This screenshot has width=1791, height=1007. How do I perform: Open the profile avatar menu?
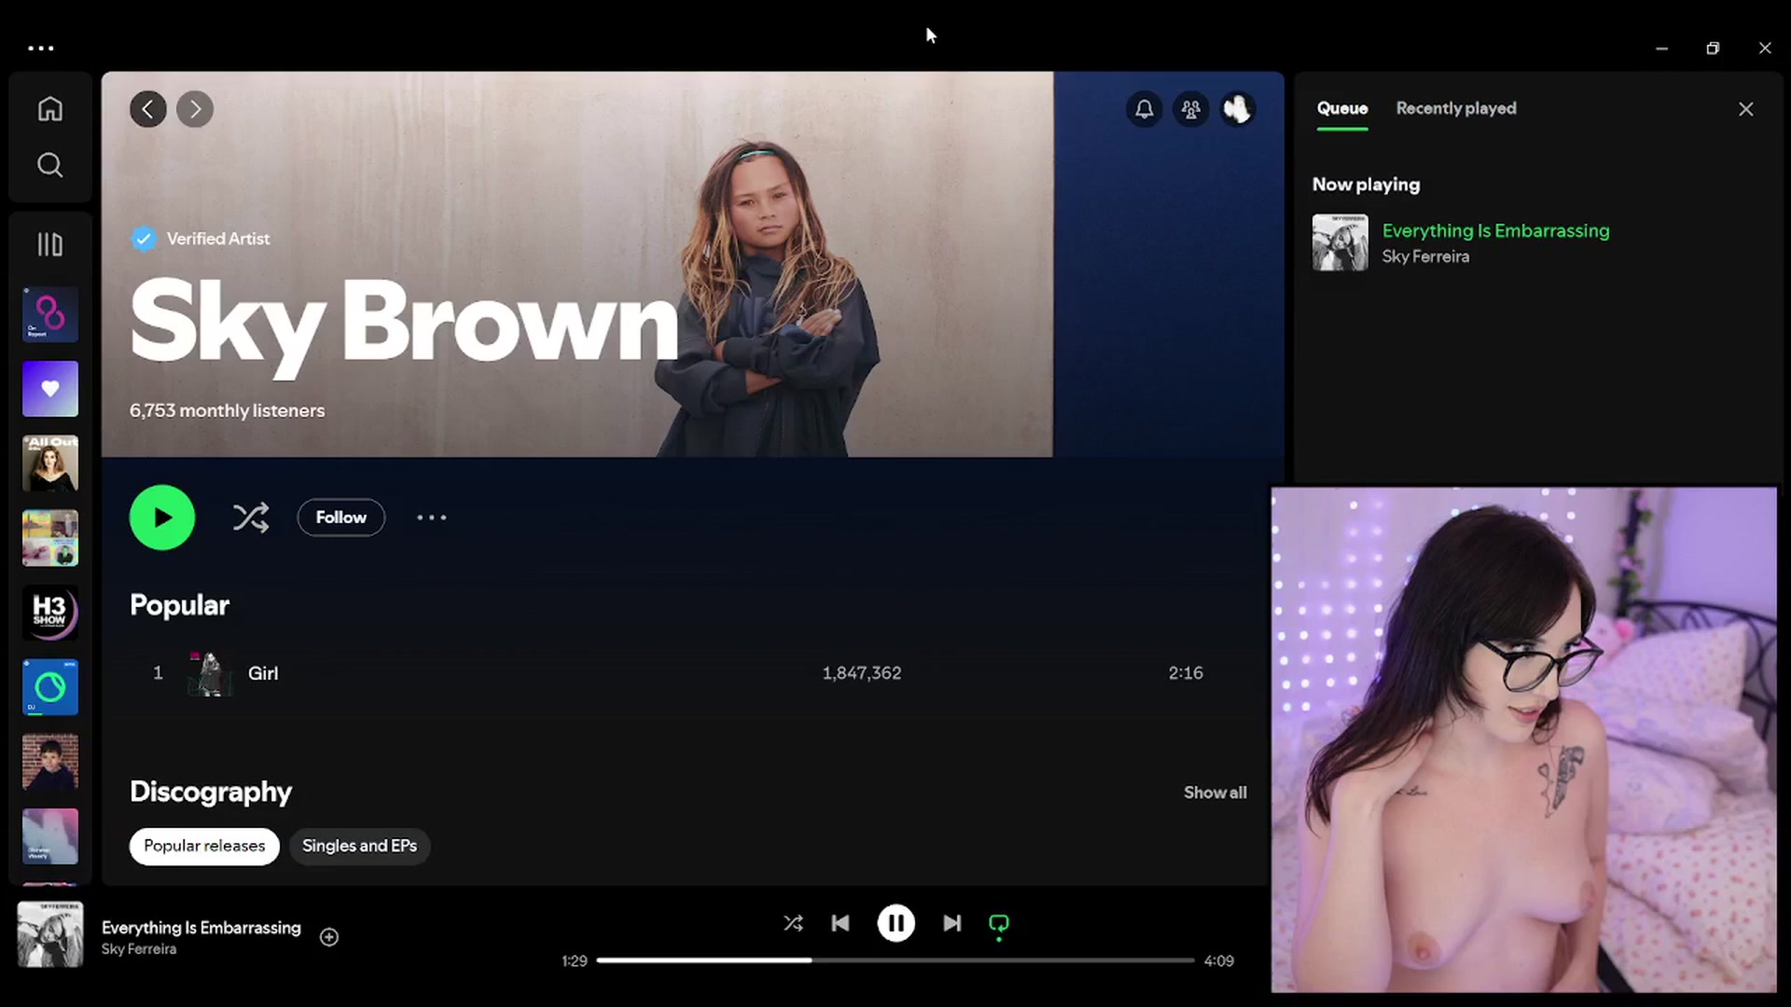(1238, 109)
